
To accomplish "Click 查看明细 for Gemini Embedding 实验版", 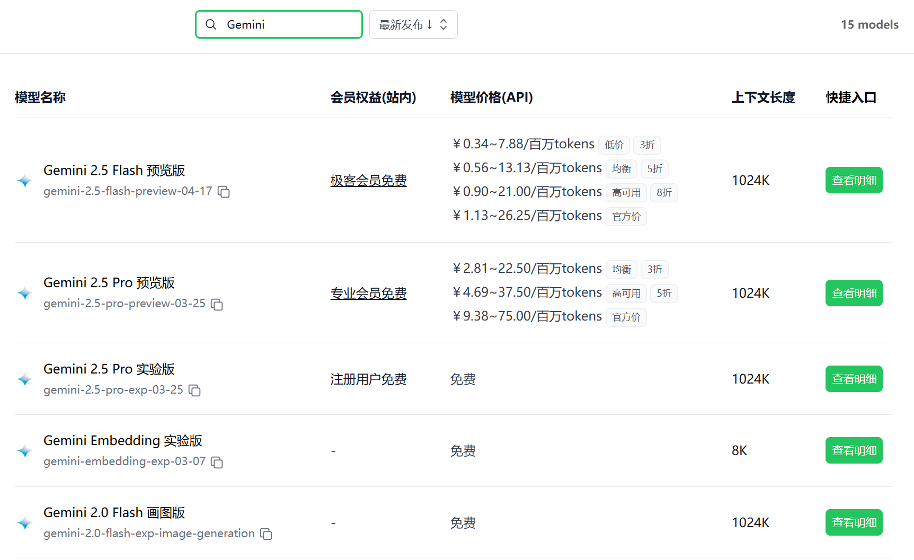I will pyautogui.click(x=854, y=450).
